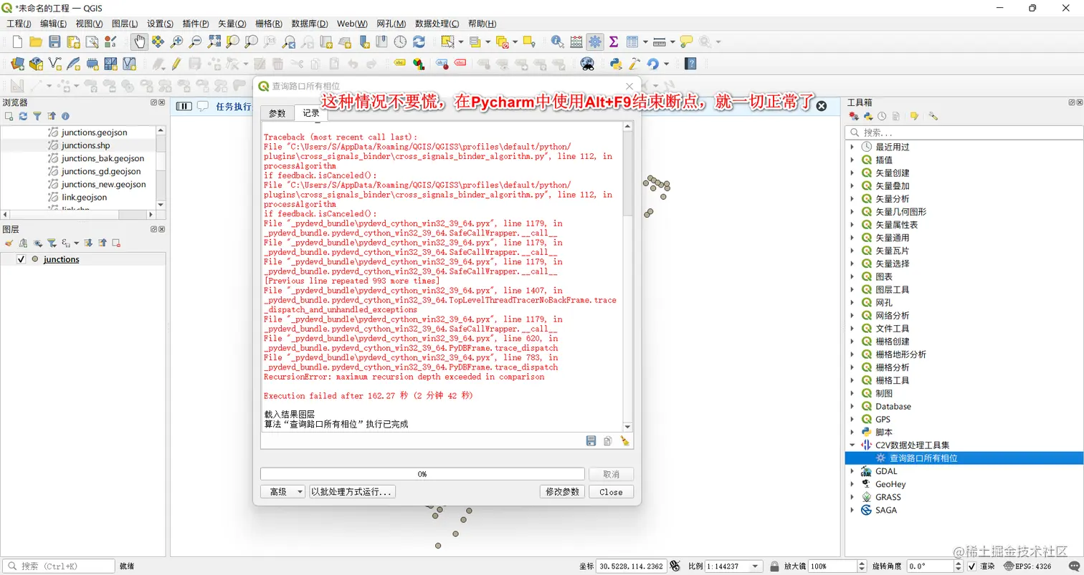Open the 栅格 menu
1084x575 pixels.
point(269,24)
